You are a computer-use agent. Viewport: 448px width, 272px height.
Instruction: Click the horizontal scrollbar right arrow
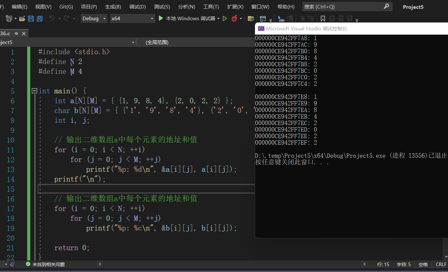point(365,264)
